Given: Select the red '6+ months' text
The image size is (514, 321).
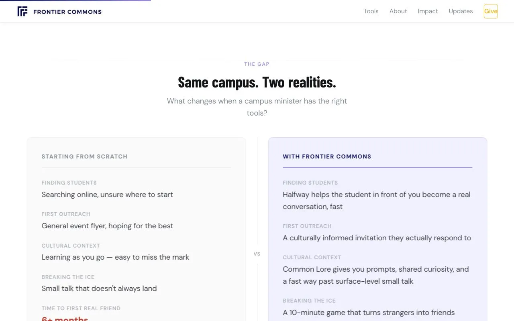Looking at the screenshot, I should pyautogui.click(x=65, y=318).
